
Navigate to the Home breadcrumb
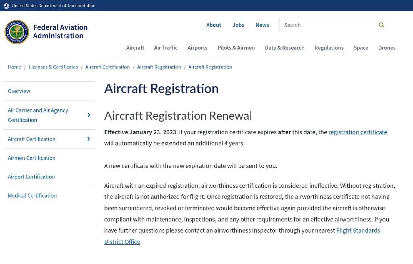pos(14,67)
